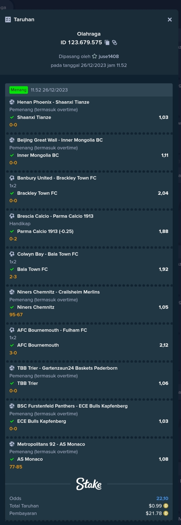Click the coin icon beside $0.99 total stake
181x525 pixels.
(166, 506)
